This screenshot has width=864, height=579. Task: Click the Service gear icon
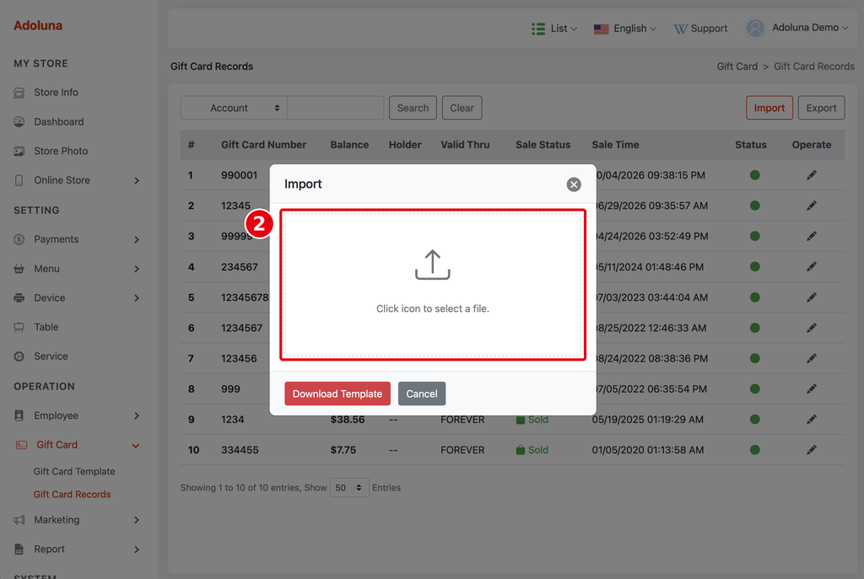click(x=19, y=357)
